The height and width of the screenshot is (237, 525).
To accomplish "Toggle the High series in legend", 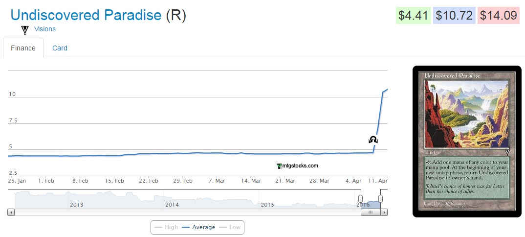I will tap(166, 227).
